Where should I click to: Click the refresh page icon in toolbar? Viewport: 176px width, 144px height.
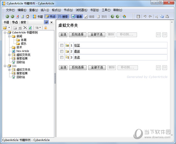click(23, 16)
